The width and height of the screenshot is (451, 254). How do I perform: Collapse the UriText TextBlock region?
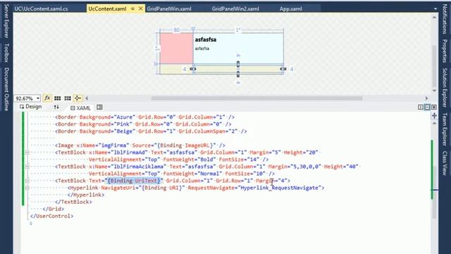pos(27,181)
